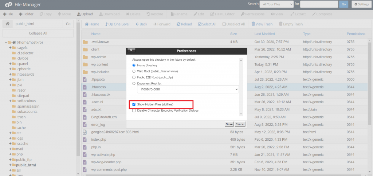Click Select All
Screen dimensions: 373x176
(207, 24)
